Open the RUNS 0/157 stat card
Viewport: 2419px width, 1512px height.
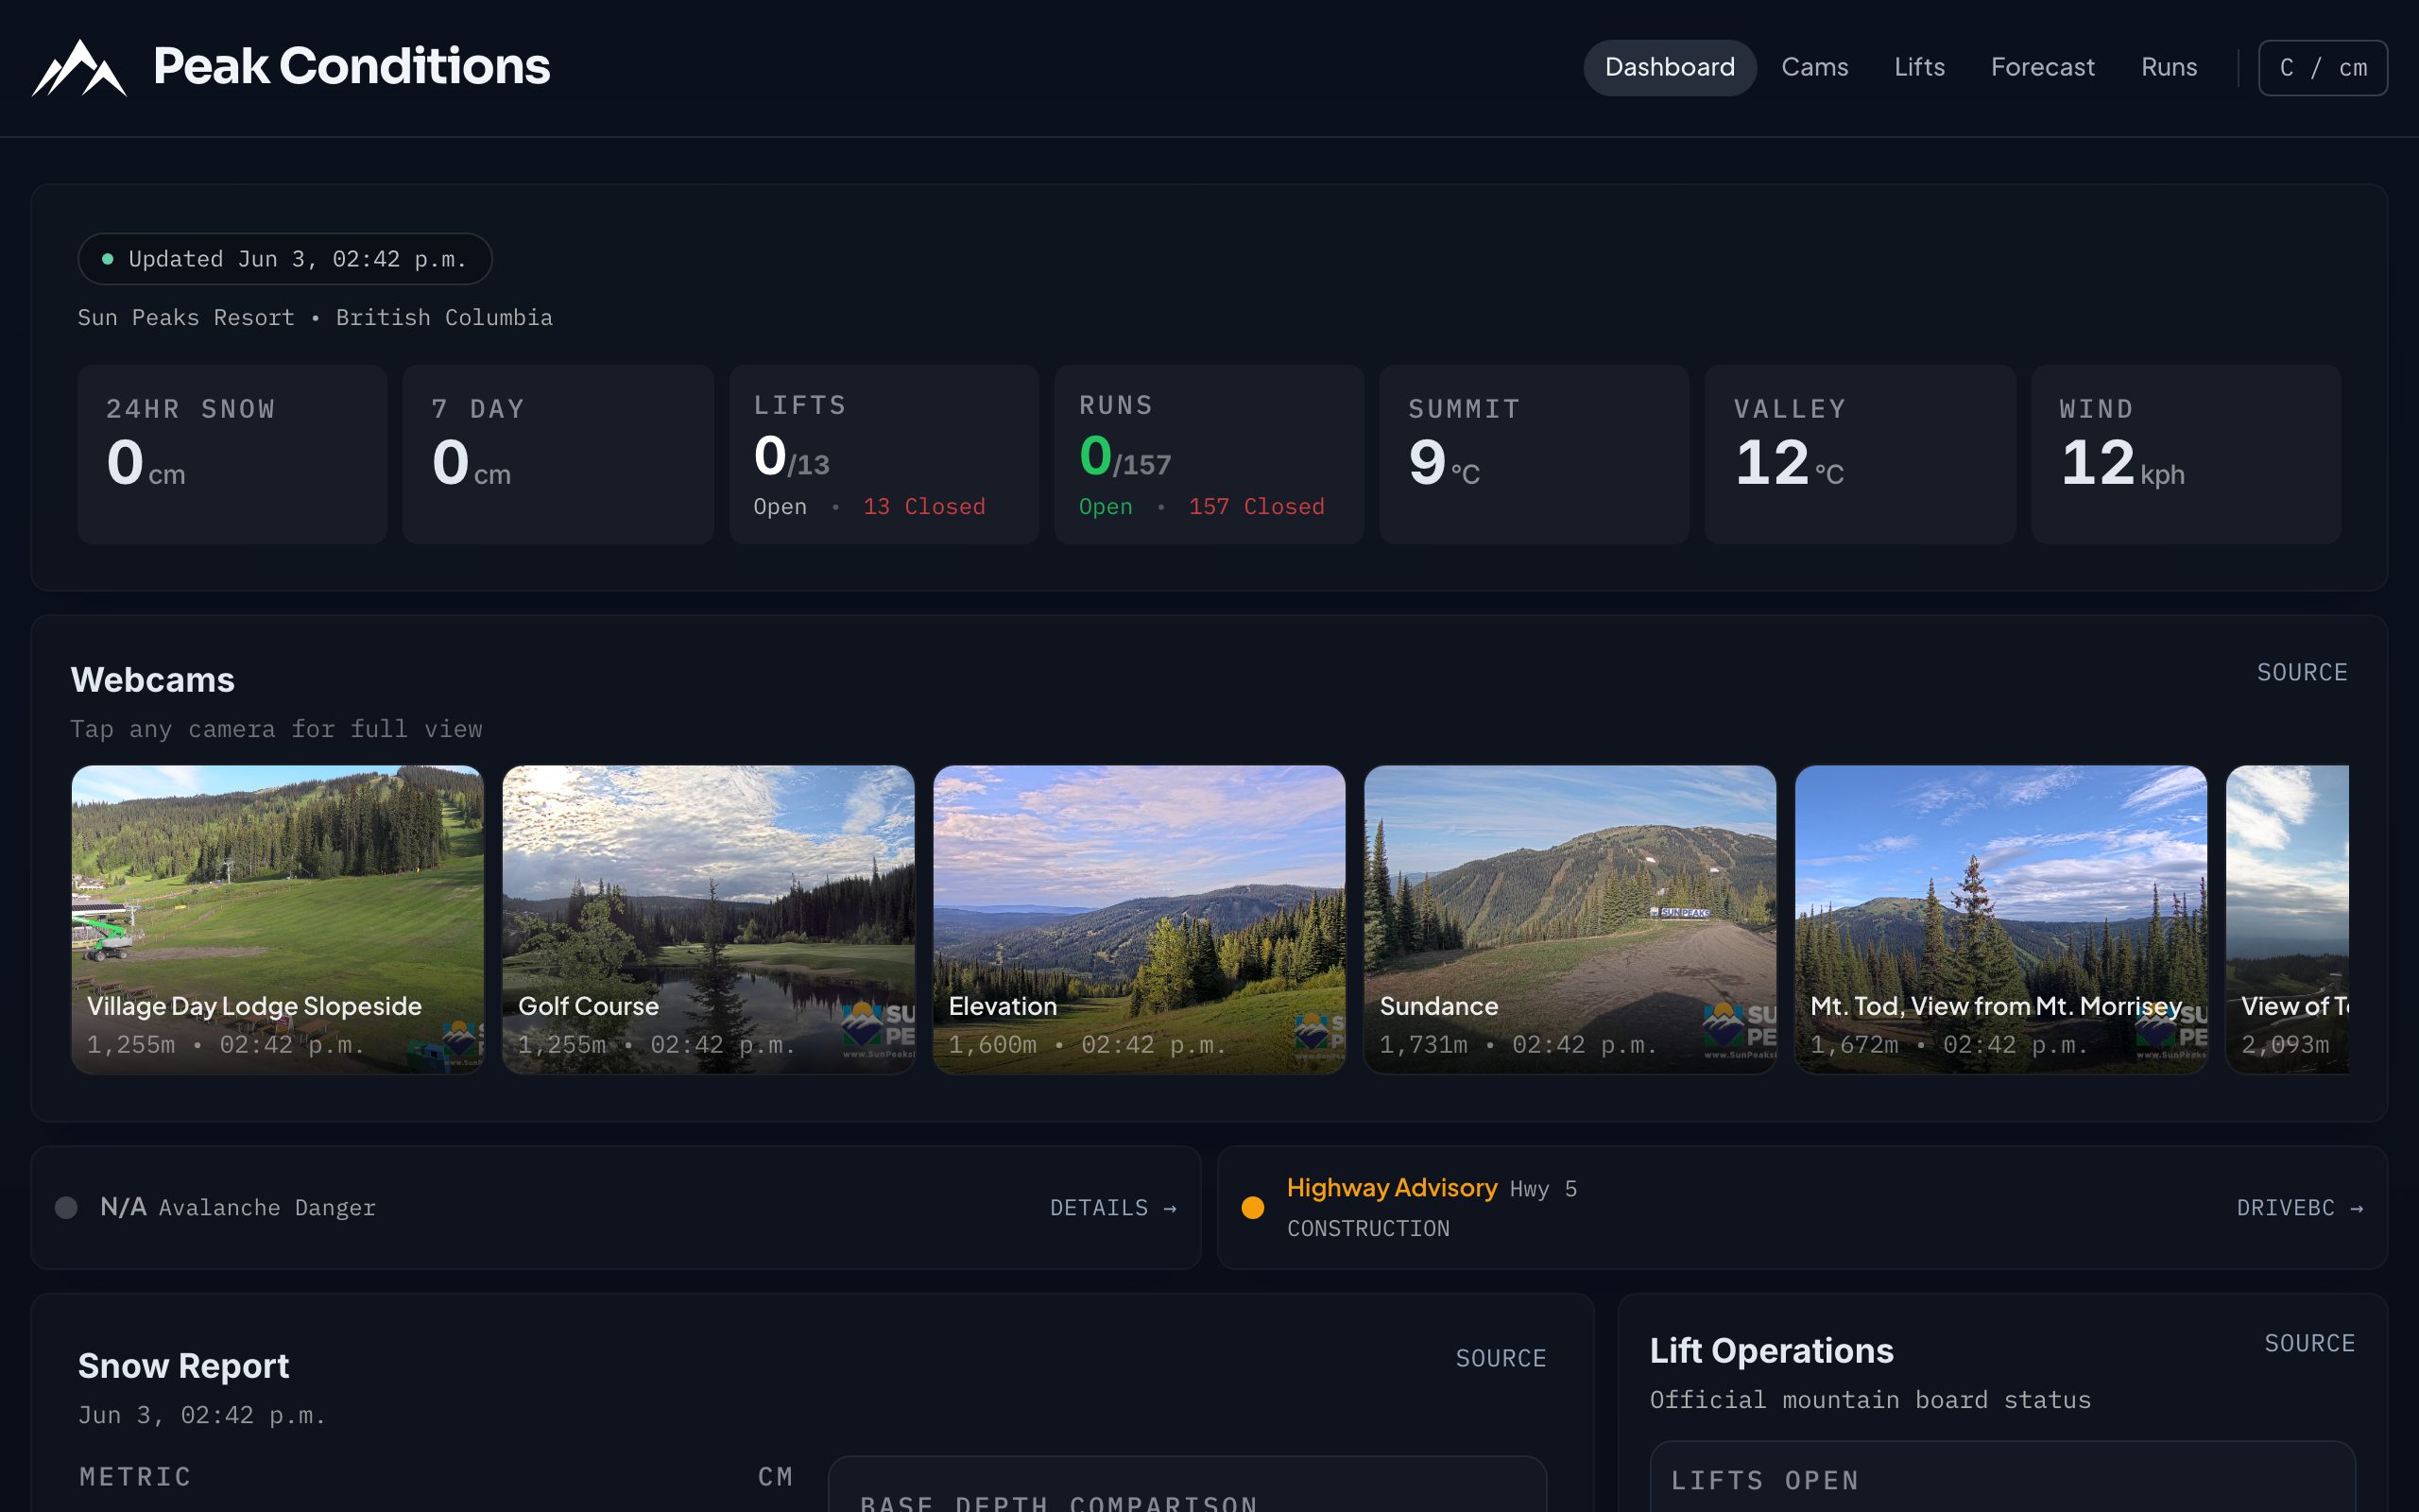tap(1209, 454)
